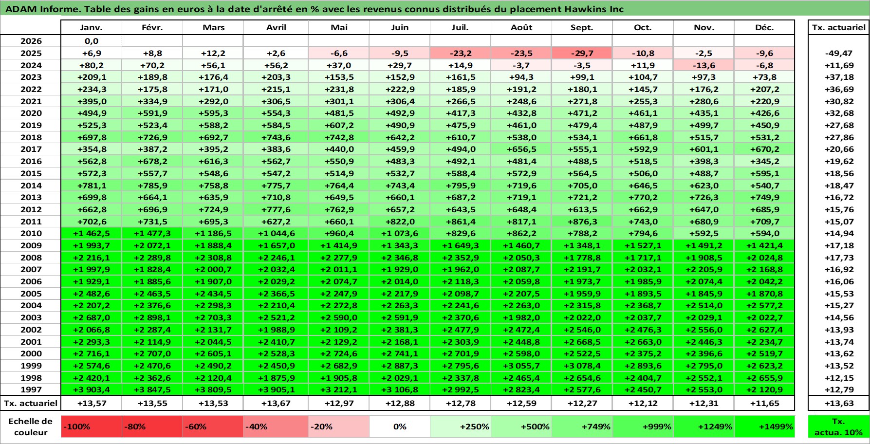
Task: Click the +11,65 actuarial rate for Déc.
Action: click(x=764, y=403)
